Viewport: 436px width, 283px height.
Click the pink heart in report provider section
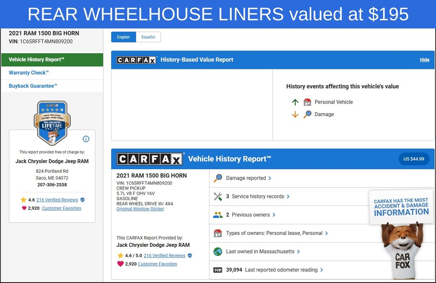pos(120,264)
